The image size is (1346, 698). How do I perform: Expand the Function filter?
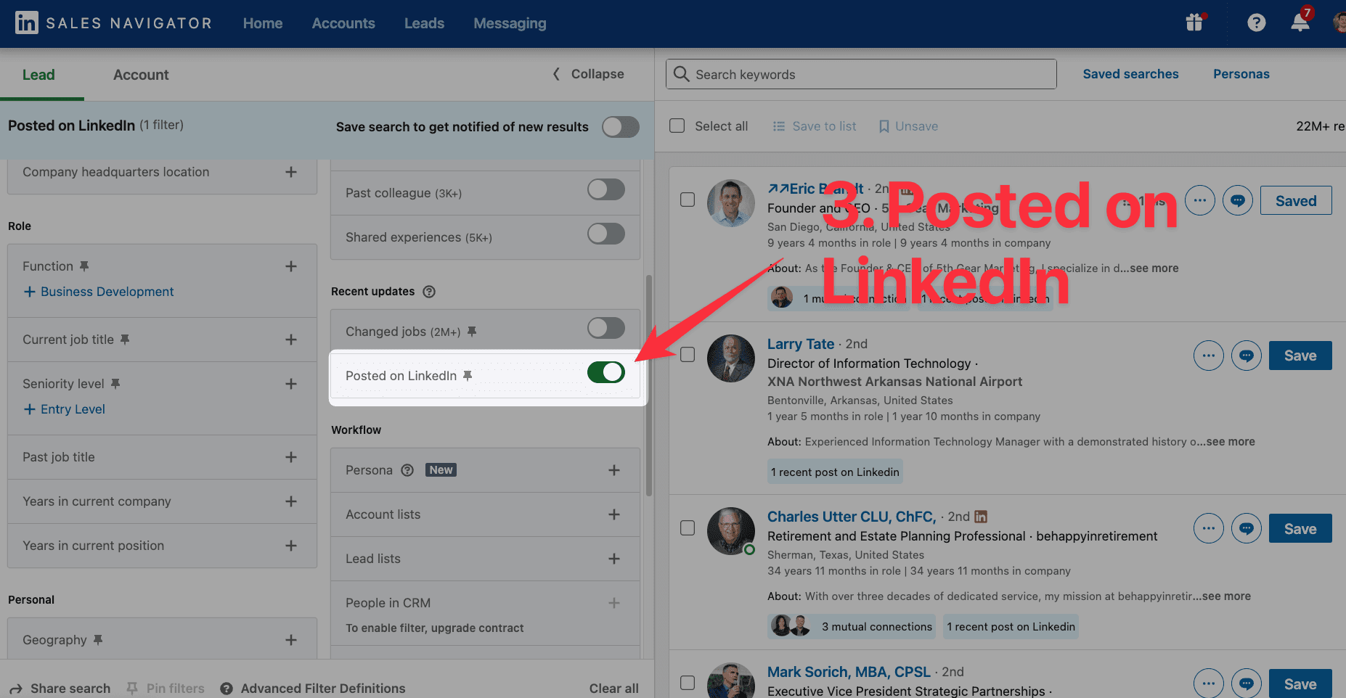pos(291,266)
